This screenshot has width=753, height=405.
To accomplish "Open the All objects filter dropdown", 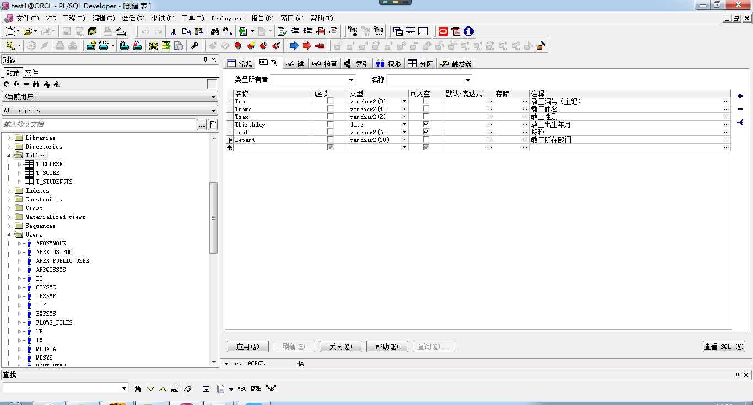I will coord(214,110).
